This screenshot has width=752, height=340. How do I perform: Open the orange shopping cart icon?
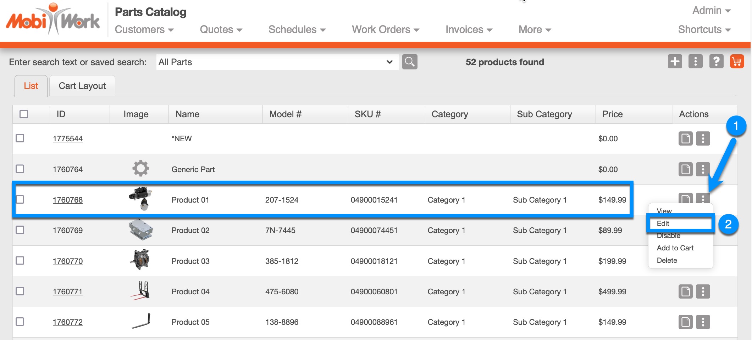coord(737,62)
